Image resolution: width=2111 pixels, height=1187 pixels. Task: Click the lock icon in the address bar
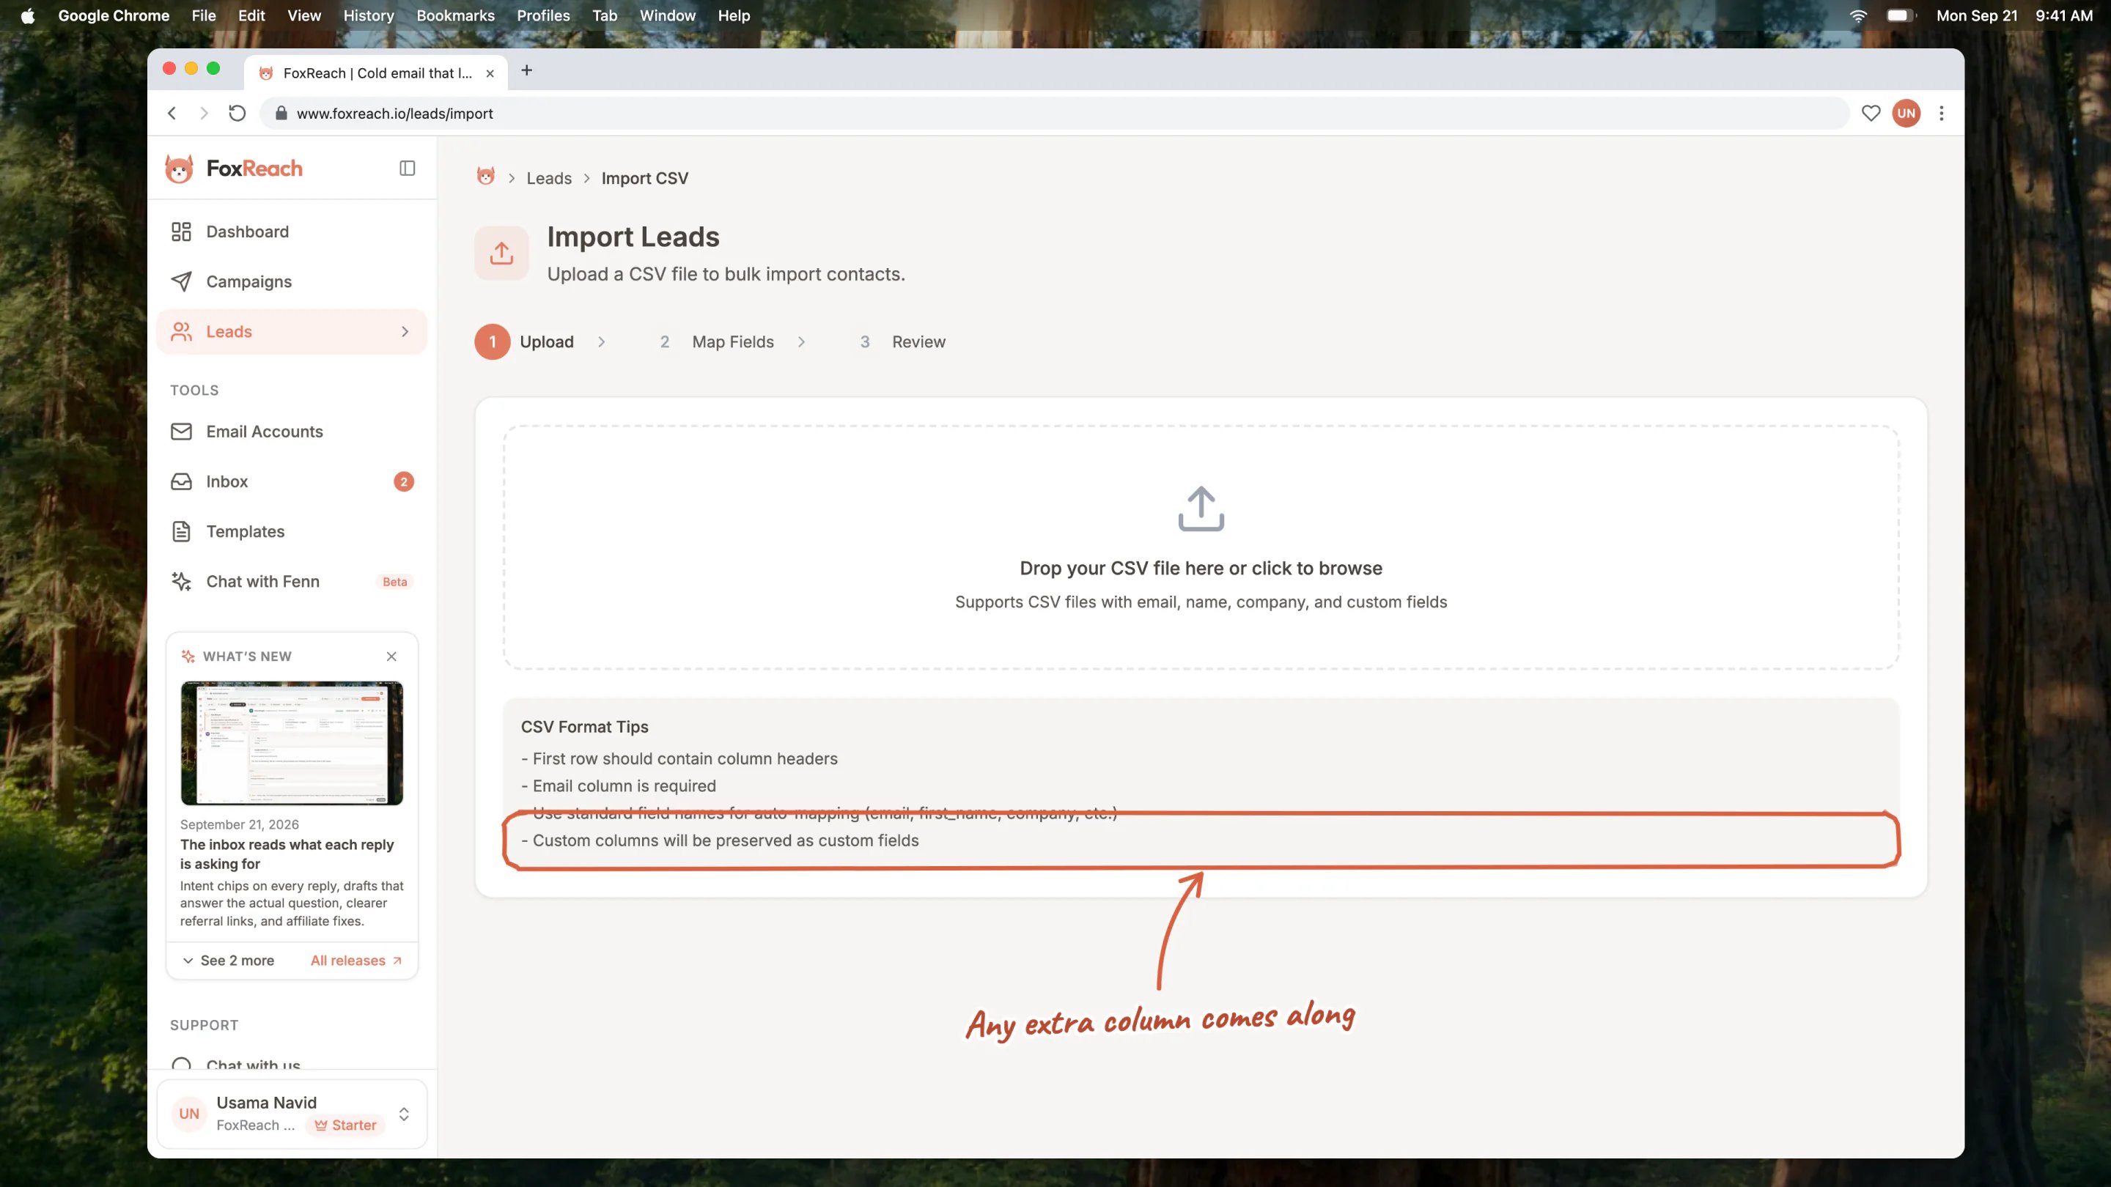click(x=281, y=113)
